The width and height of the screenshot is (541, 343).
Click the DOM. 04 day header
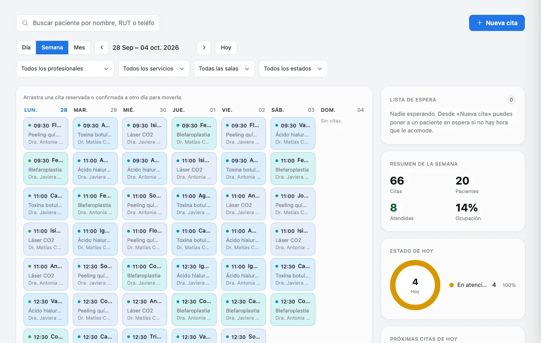342,110
